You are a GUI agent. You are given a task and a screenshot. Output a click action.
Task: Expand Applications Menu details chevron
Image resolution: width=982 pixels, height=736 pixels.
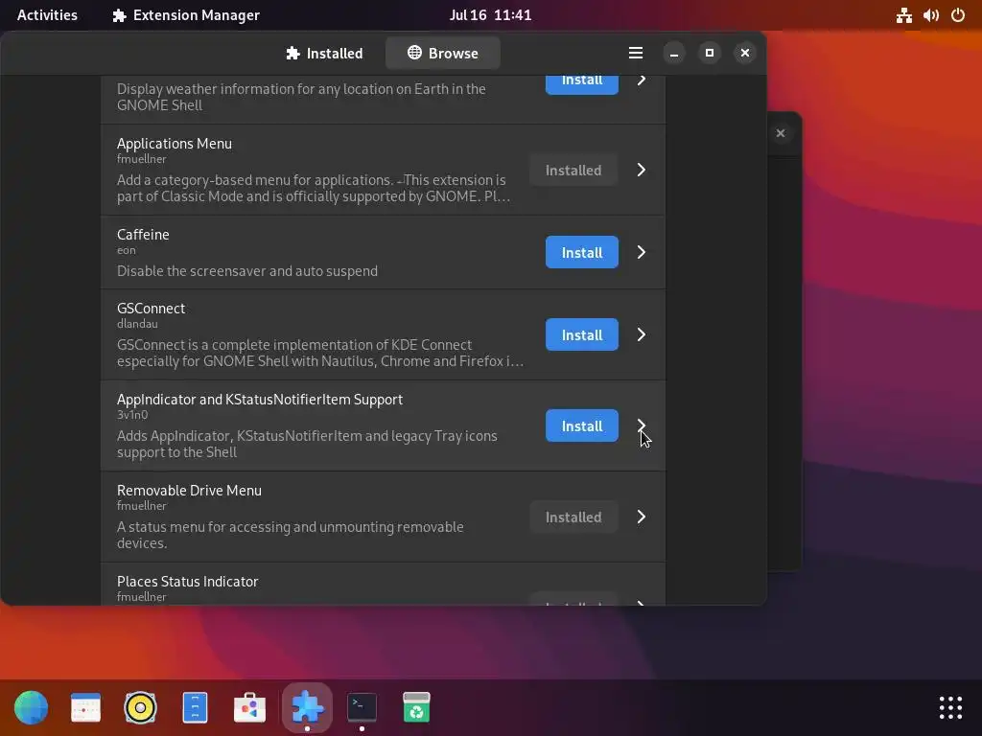click(x=642, y=171)
